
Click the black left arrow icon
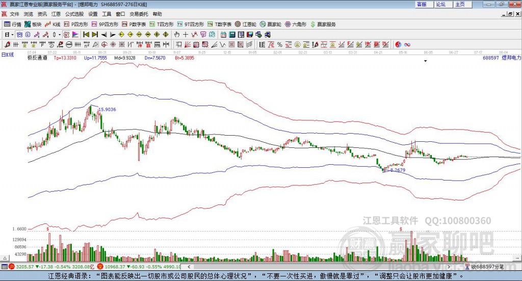pos(104,35)
